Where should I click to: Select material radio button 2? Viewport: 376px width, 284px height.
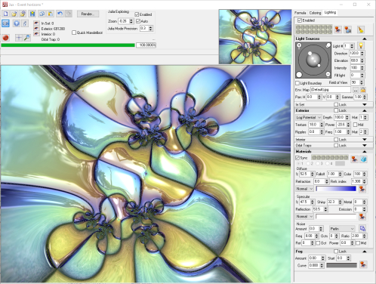click(x=309, y=164)
